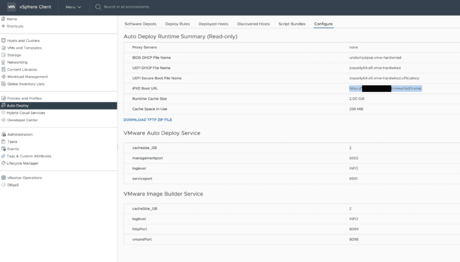Click the Events icon
Screen dimensions: 460x262
click(4, 149)
